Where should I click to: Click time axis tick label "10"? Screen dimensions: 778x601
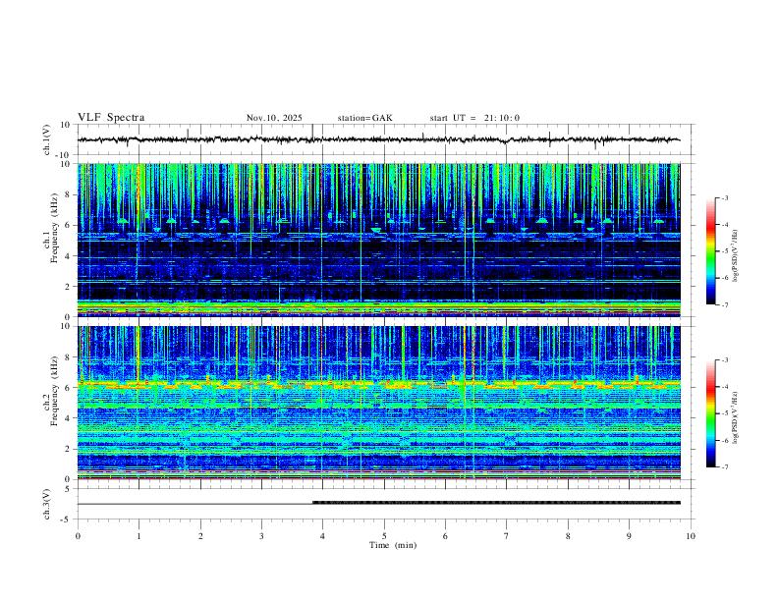point(691,536)
